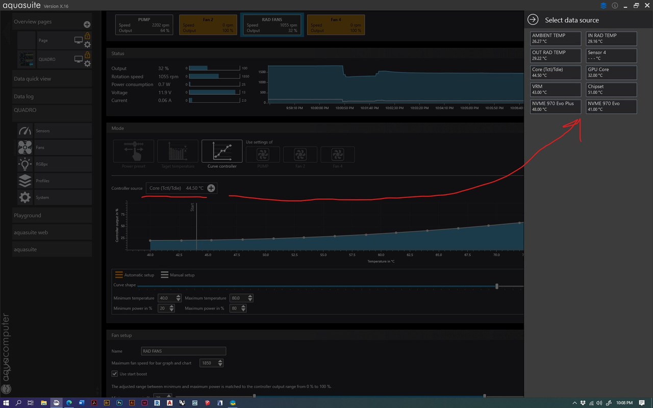Expand QUADRO device section
The width and height of the screenshot is (653, 408).
point(52,110)
